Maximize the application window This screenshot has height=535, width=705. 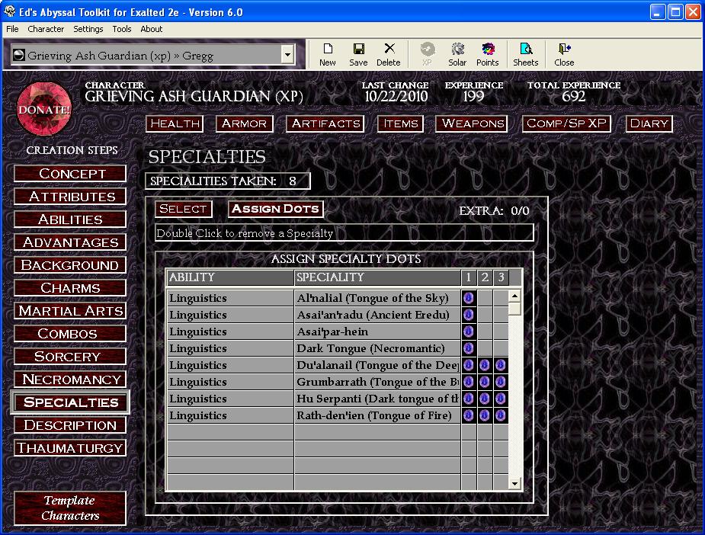[x=675, y=11]
